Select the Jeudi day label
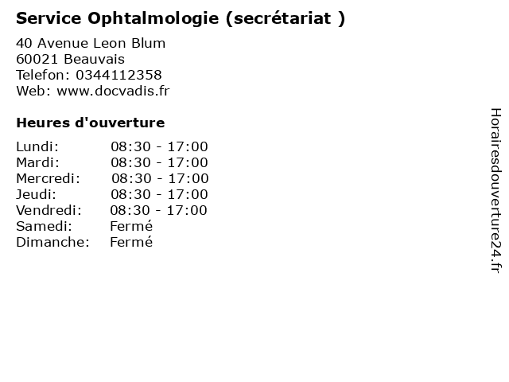The height and width of the screenshot is (382, 509). 36,194
